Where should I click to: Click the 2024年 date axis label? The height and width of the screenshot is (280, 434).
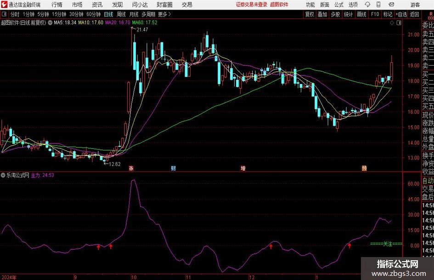(9, 277)
